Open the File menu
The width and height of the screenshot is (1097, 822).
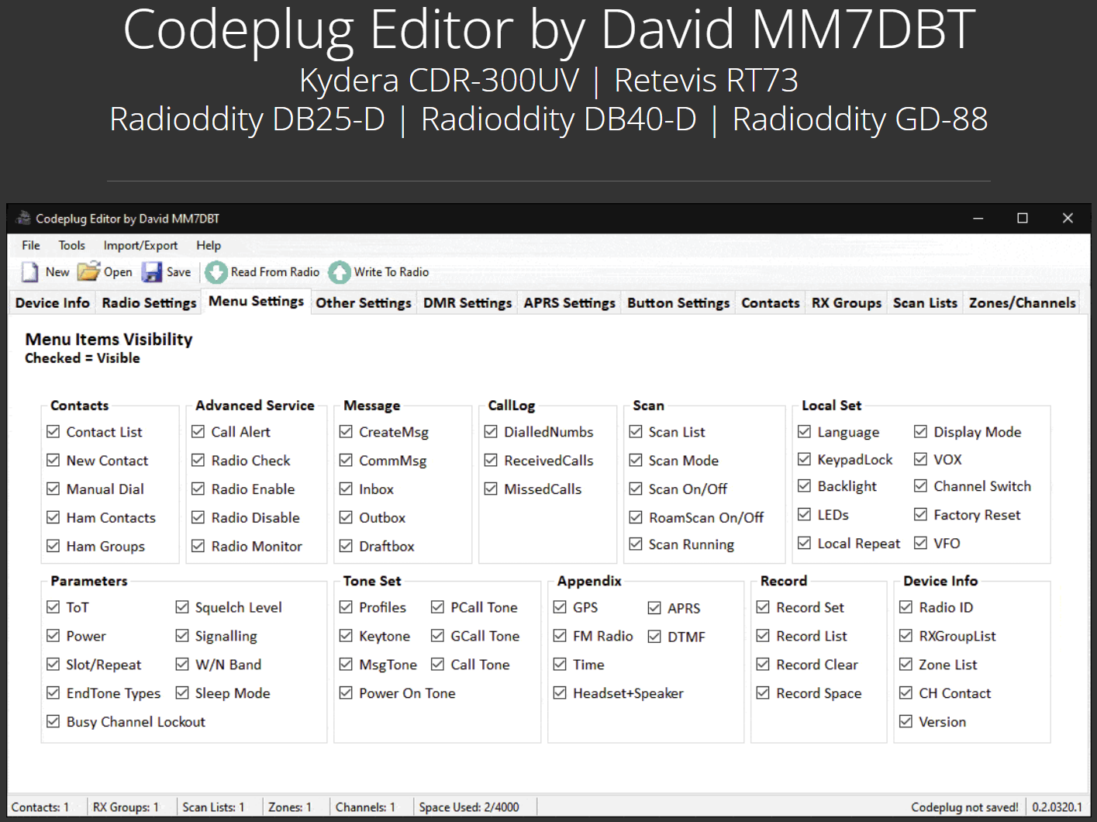click(30, 245)
